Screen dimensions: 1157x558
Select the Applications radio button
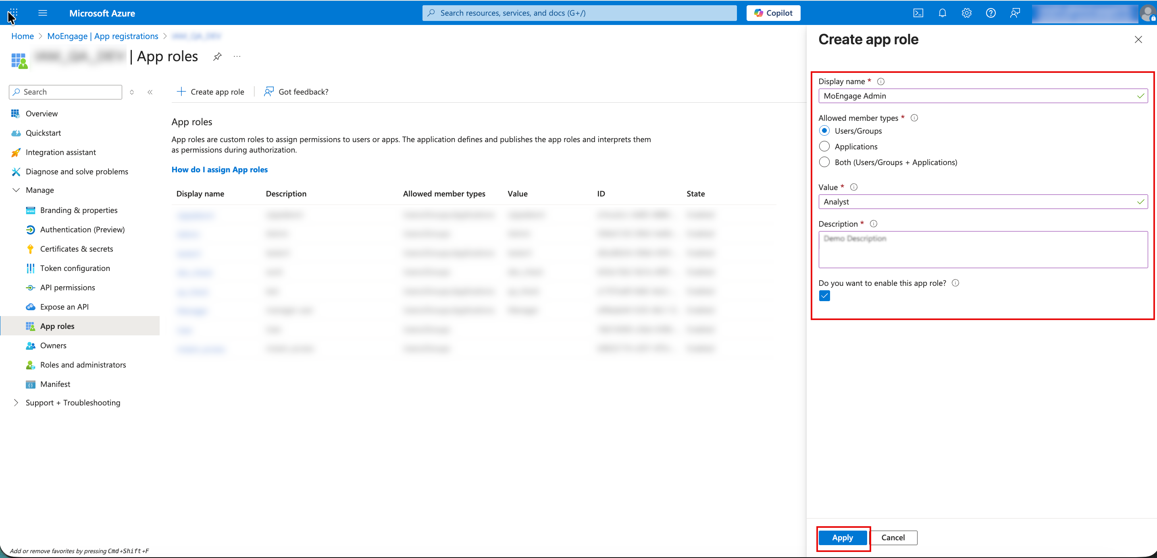[824, 146]
